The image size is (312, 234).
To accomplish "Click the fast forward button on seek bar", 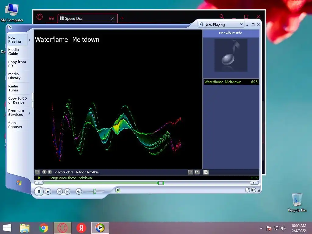I will [254, 183].
